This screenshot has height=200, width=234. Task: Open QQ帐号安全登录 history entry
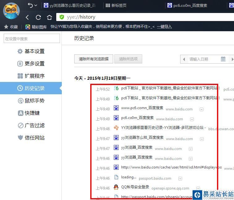135,187
